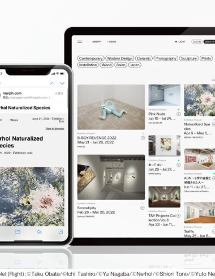Open the B-BOY REVENGE 2022 thumbnail
The width and height of the screenshot is (215, 279).
point(111,107)
